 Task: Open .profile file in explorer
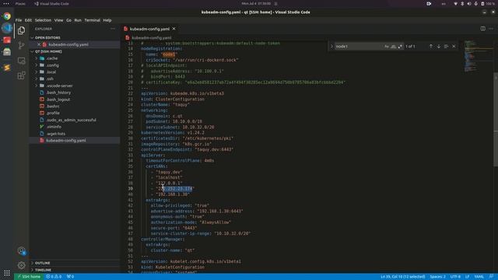53,113
